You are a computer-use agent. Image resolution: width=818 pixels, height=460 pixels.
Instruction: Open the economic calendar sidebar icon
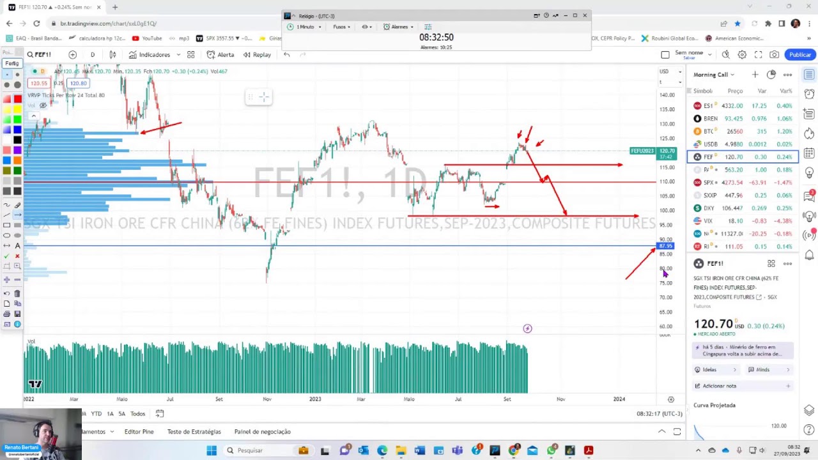pos(809,153)
